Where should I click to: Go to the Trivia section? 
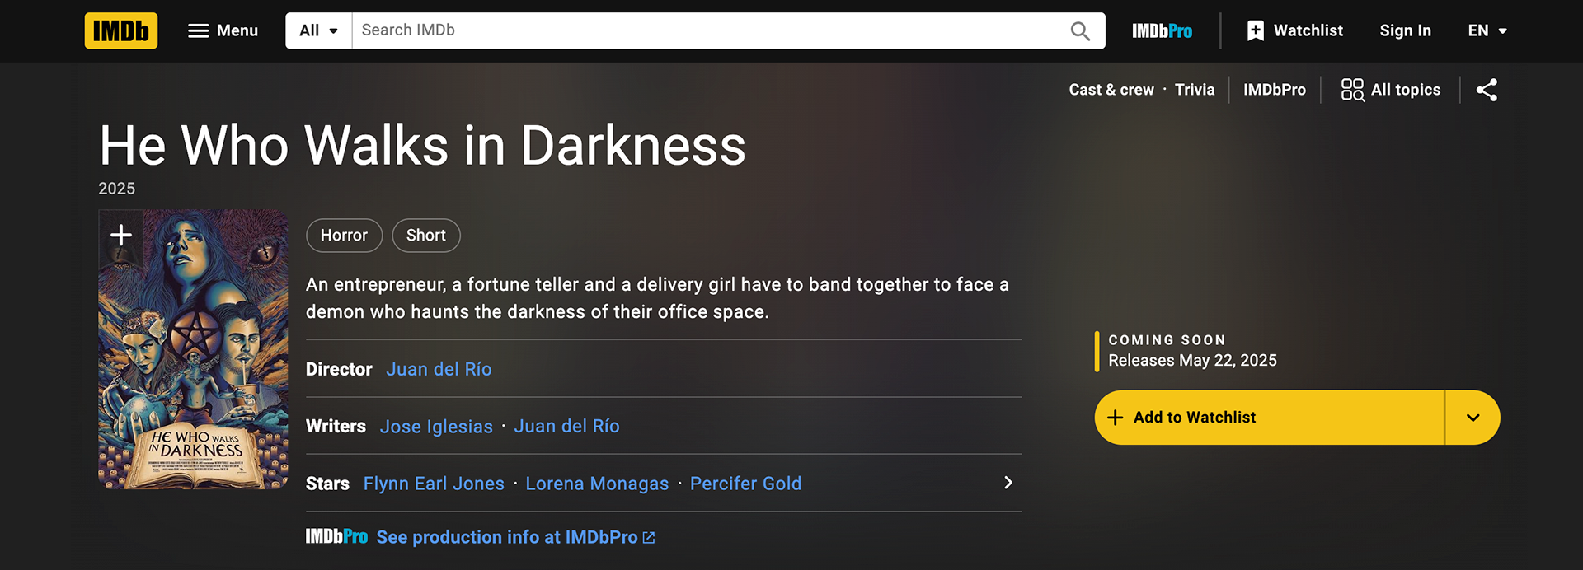click(1195, 90)
